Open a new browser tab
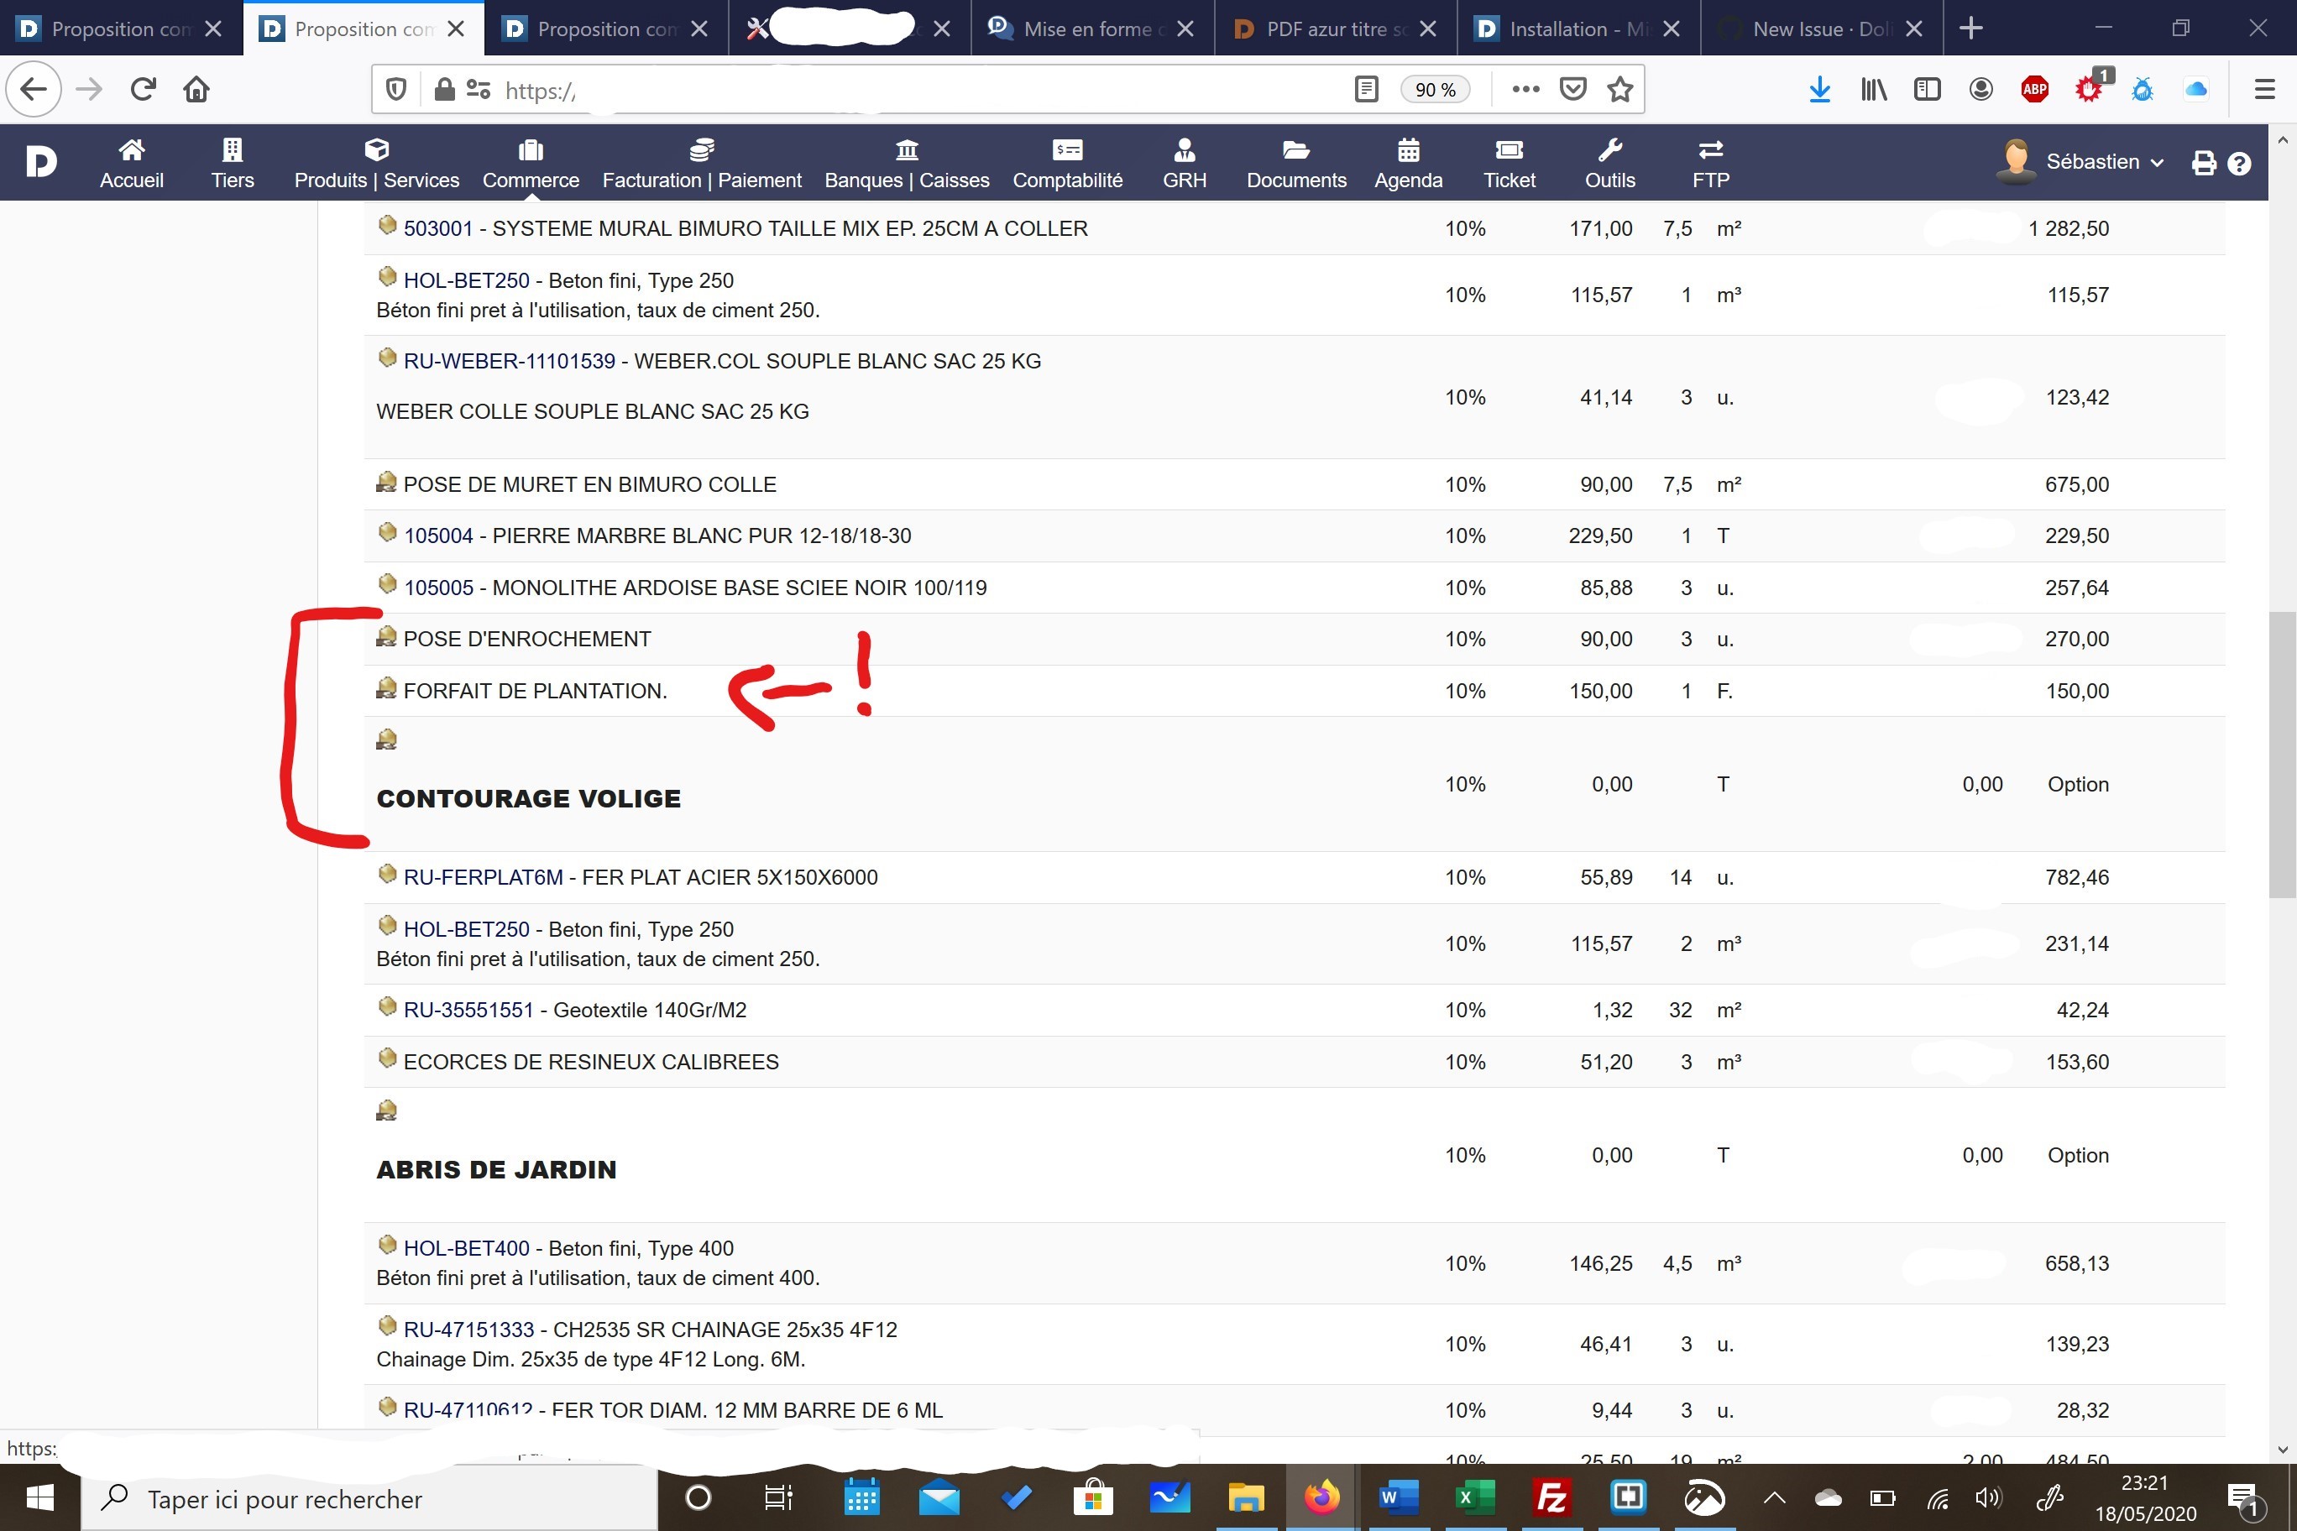 (x=1970, y=29)
